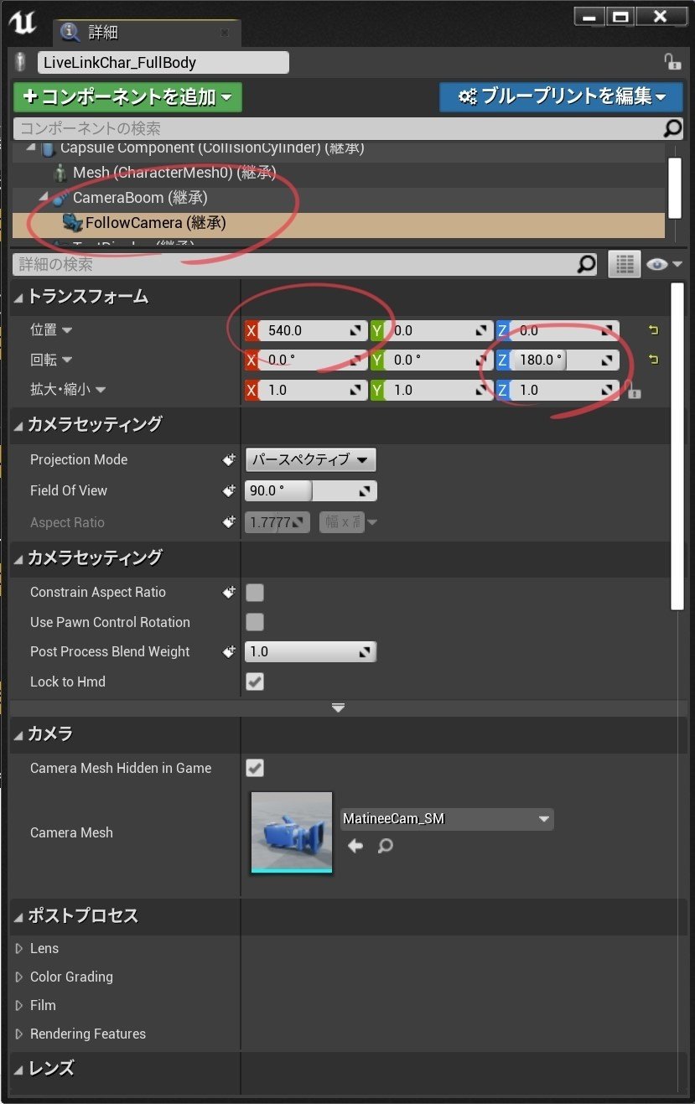Browse to MatineeCam_SM with the magnifier icon
Viewport: 695px width, 1104px height.
coord(385,846)
